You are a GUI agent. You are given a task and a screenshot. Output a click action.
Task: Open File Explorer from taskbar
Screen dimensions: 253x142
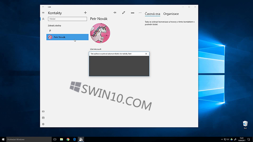(x=62, y=139)
